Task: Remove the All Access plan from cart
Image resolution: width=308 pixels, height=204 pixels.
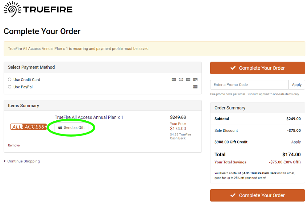Action: (x=14, y=145)
